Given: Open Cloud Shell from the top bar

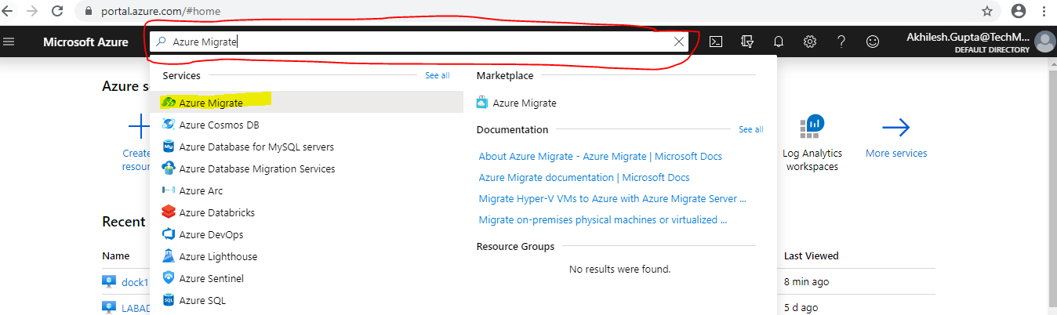Looking at the screenshot, I should [x=716, y=42].
